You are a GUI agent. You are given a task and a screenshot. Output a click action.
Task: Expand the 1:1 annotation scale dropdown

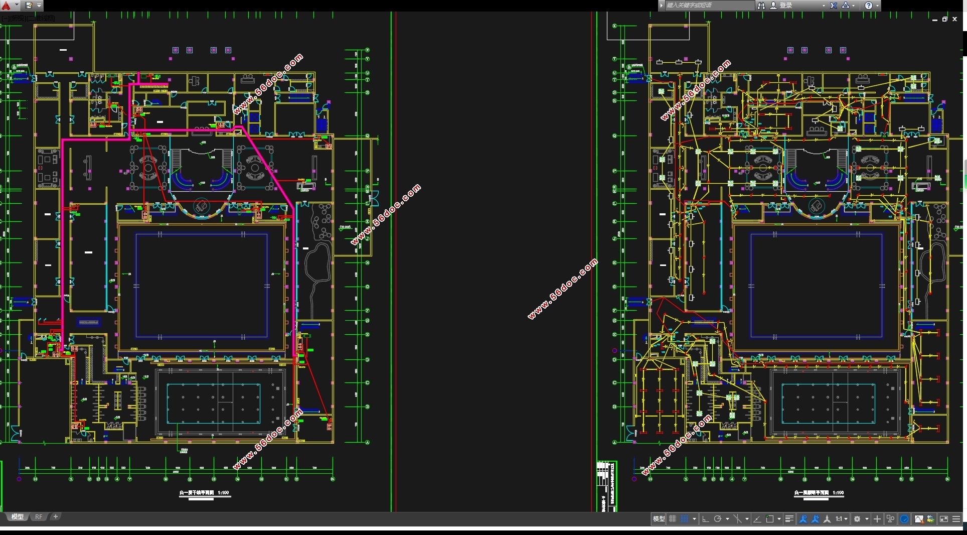pyautogui.click(x=842, y=519)
